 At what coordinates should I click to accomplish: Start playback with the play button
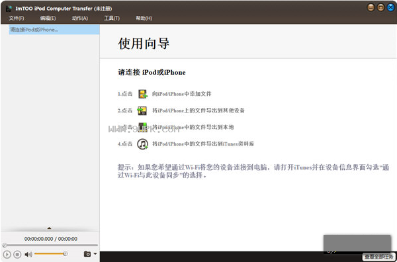tap(7, 254)
